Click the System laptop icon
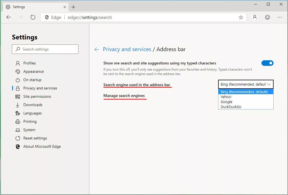Screen dimensions: 288x195 [x=18, y=130]
